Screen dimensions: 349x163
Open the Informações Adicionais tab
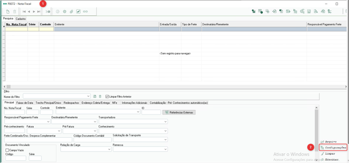[134, 103]
